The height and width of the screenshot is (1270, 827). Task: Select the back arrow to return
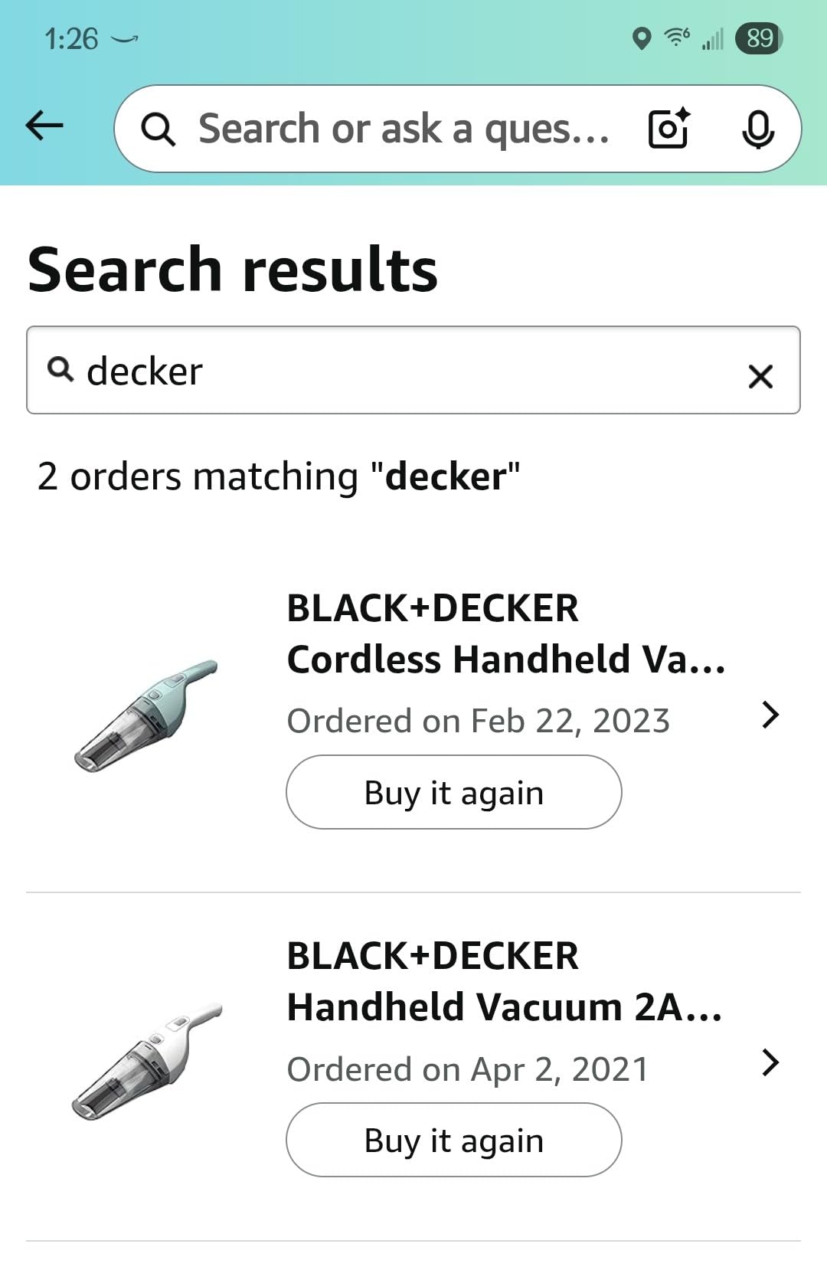click(44, 126)
